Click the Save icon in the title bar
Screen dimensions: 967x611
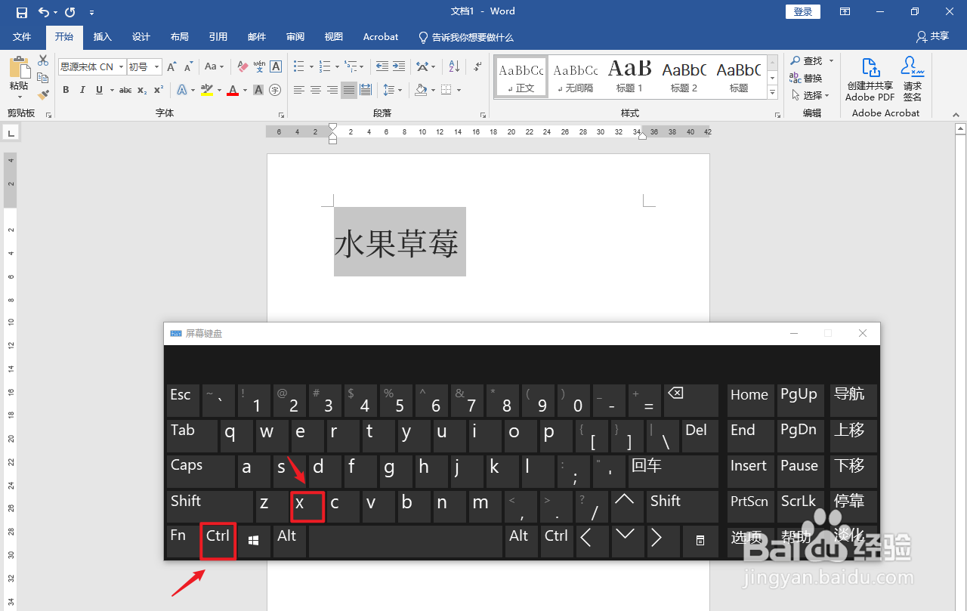[x=21, y=12]
